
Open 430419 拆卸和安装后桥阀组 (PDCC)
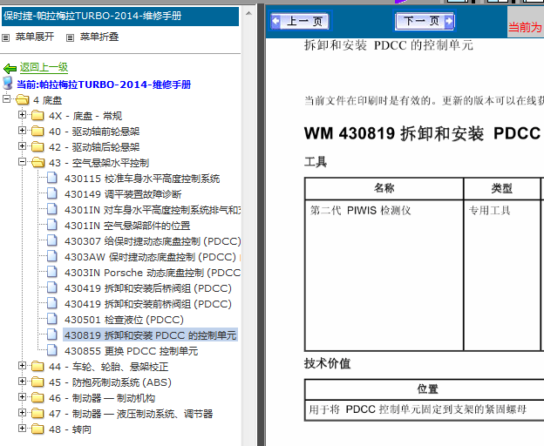click(148, 288)
